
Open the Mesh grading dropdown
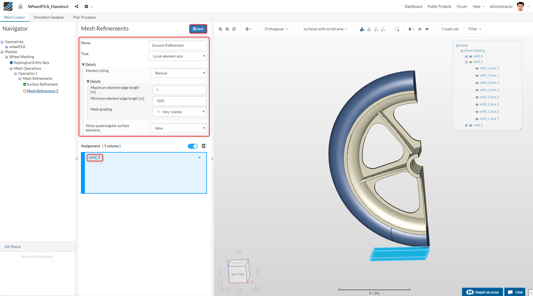(179, 112)
